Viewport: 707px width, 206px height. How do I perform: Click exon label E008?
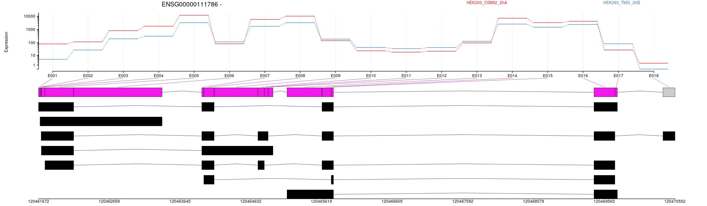(300, 76)
